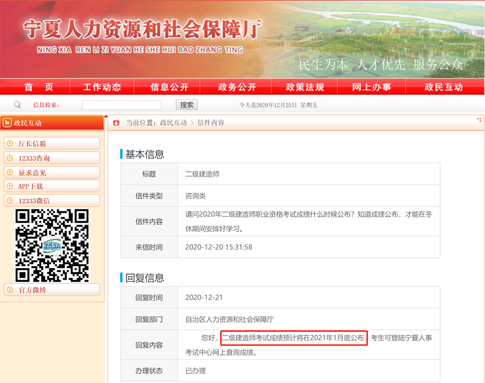Screen dimensions: 485x383
Task: Open the 信息公开 navigation item
Action: pos(169,87)
